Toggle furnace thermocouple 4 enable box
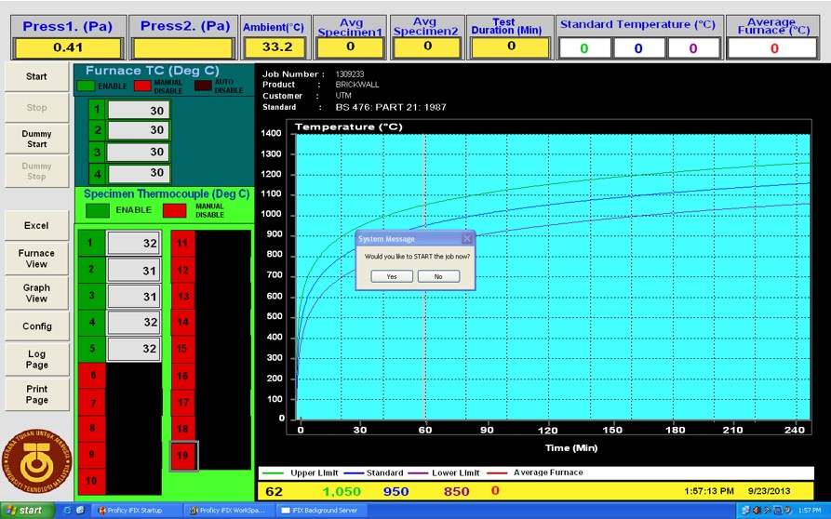Screen dimensions: 831x519 (97, 173)
